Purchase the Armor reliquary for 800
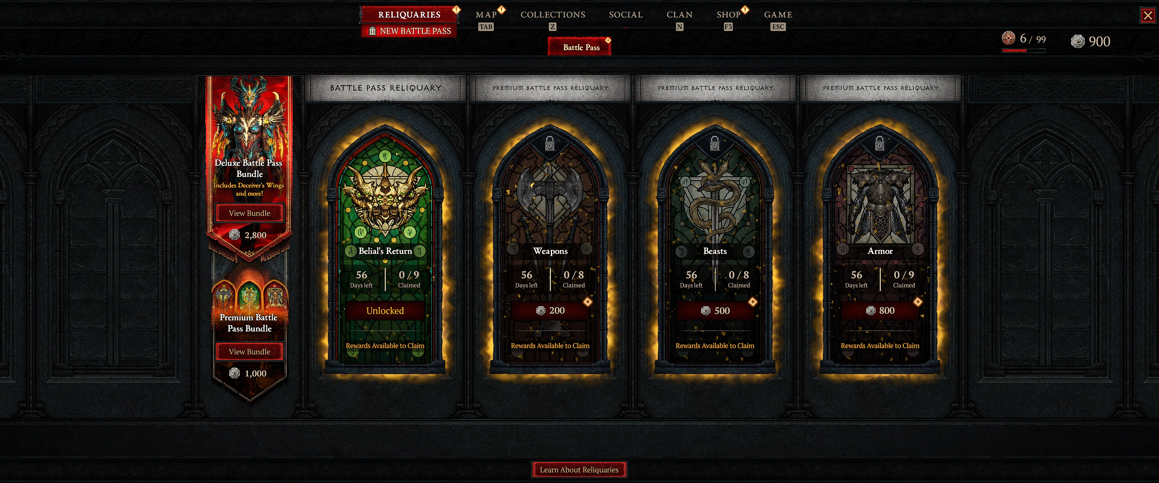The width and height of the screenshot is (1159, 483). point(880,310)
